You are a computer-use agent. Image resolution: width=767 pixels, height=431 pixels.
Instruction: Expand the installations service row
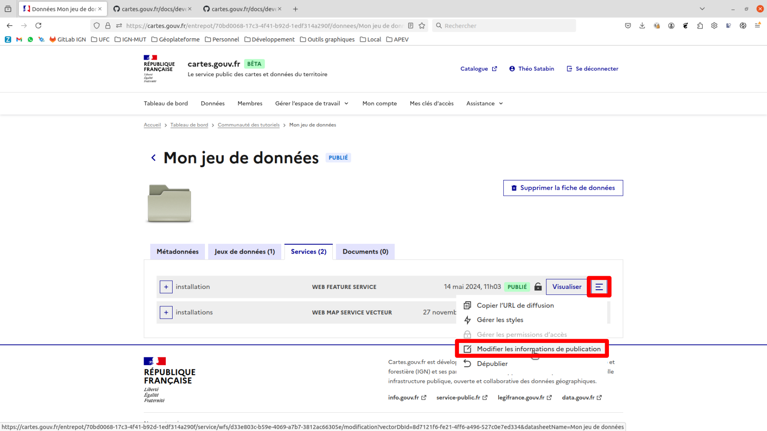tap(166, 312)
